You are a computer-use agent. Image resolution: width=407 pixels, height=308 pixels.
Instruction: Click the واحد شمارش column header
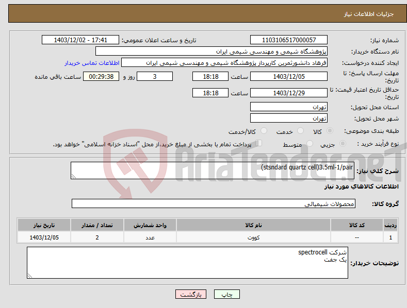[x=150, y=225]
